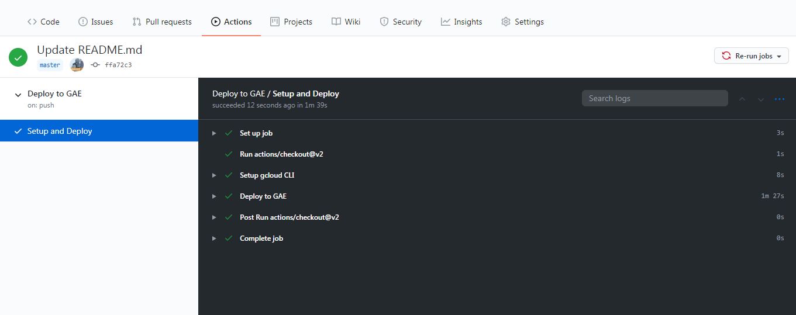
Task: Click 'Deploy to GAE / Setup and Deploy' header
Action: coord(275,94)
